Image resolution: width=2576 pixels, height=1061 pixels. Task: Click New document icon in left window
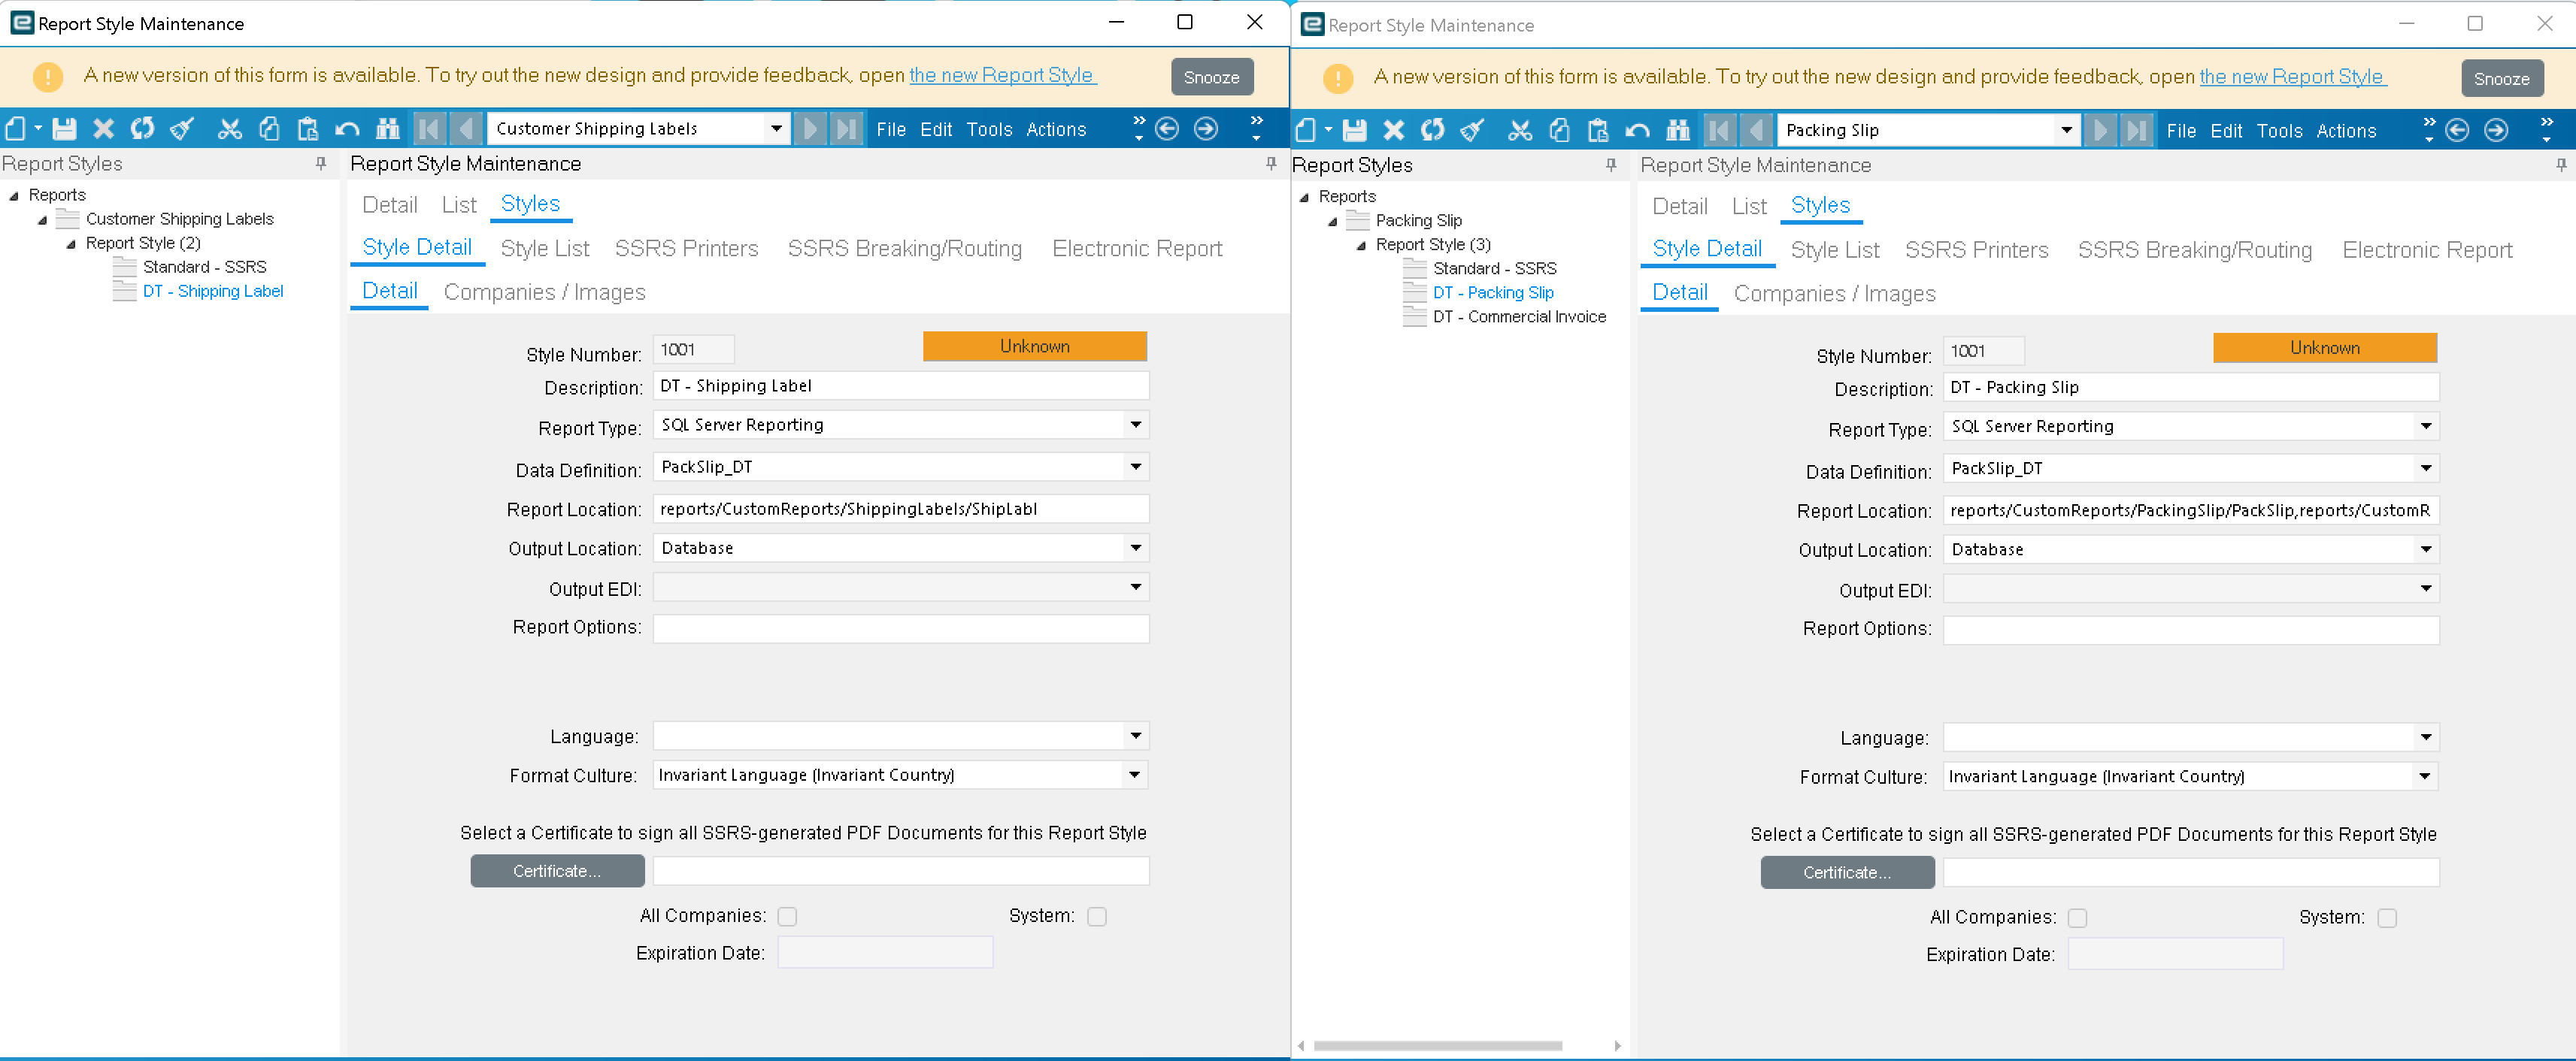click(16, 129)
